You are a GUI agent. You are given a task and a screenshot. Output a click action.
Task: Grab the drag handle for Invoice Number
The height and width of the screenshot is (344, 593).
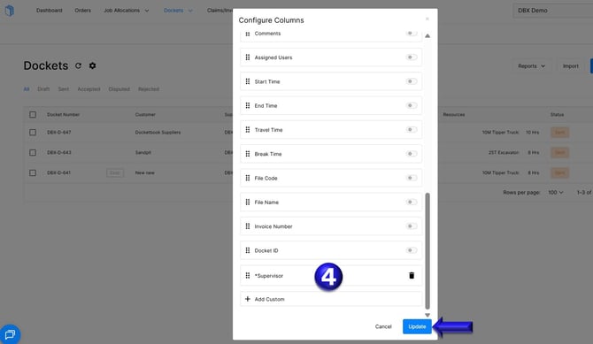[x=248, y=226]
